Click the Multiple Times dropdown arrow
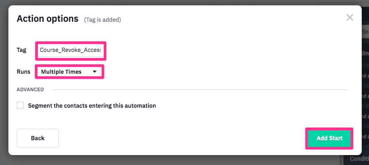The height and width of the screenshot is (165, 369). pos(94,72)
